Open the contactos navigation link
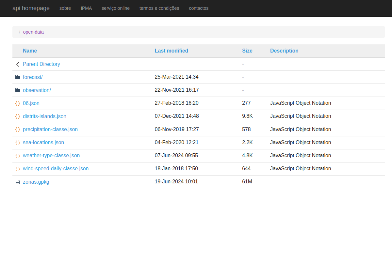 pyautogui.click(x=199, y=8)
